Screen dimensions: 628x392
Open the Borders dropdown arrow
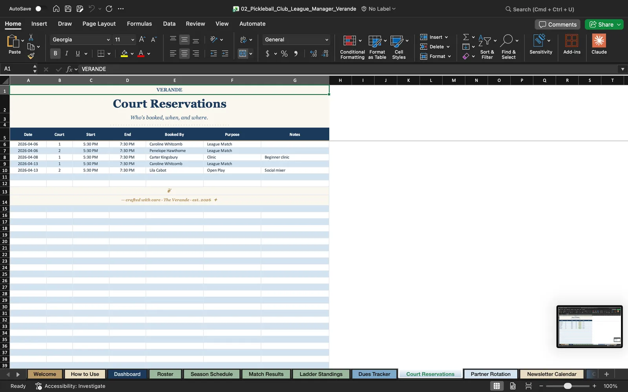point(109,54)
